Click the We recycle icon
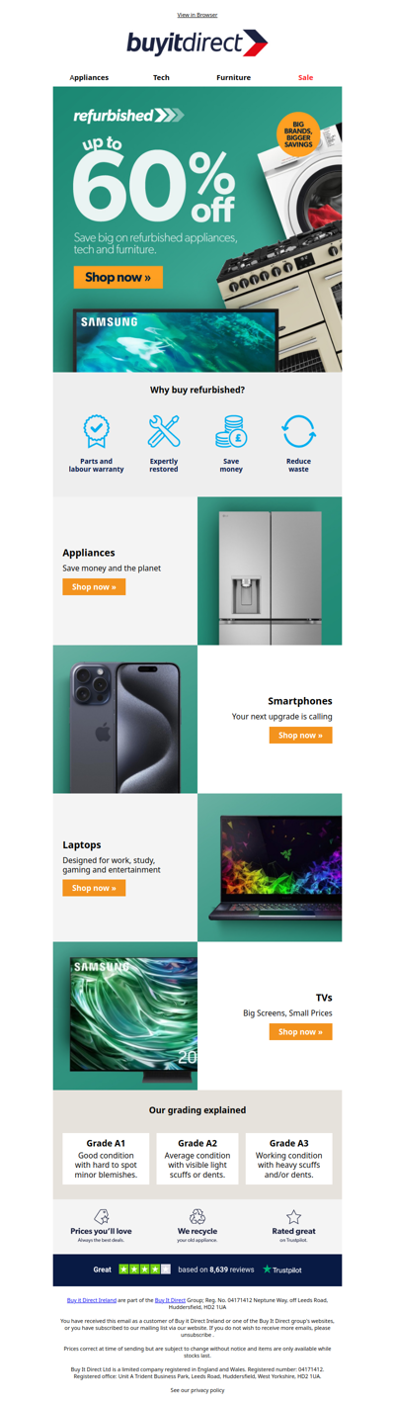 (x=197, y=1216)
